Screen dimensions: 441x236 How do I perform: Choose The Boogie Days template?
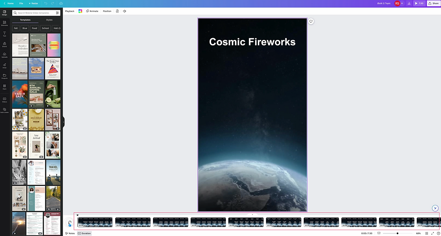53,69
